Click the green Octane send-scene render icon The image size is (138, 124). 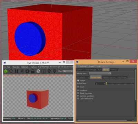(x=6, y=71)
